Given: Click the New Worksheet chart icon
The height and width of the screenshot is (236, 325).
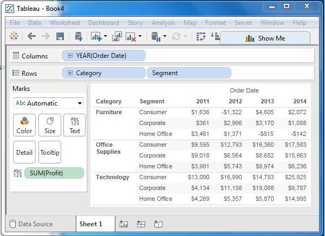Looking at the screenshot, I should pos(96,36).
